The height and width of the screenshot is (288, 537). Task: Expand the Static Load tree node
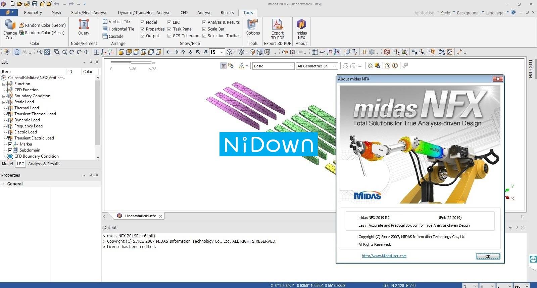point(4,102)
